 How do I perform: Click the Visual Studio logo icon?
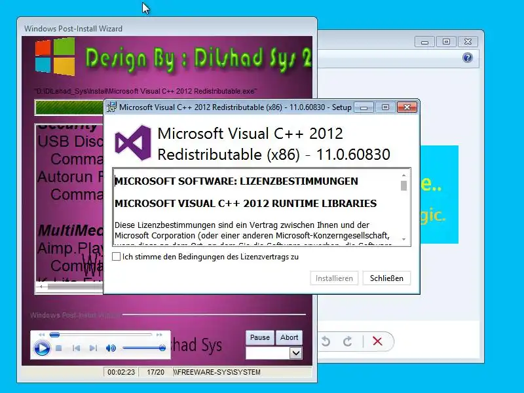133,143
